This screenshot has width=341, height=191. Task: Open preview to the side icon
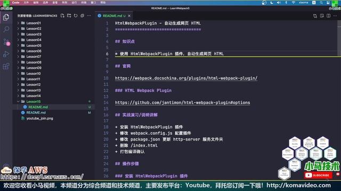point(322,16)
